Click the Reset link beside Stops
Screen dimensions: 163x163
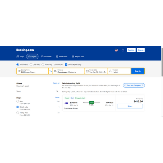[x=57, y=97]
